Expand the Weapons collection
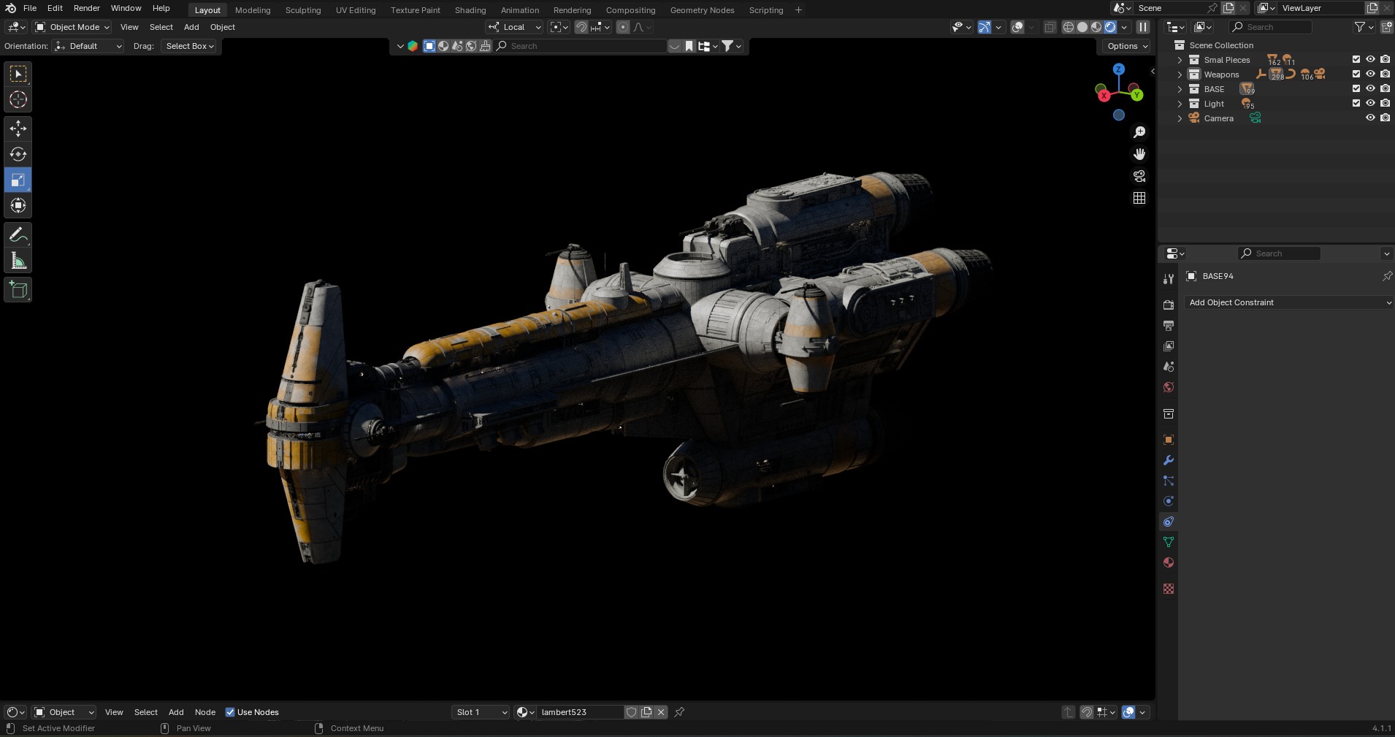 click(1180, 75)
